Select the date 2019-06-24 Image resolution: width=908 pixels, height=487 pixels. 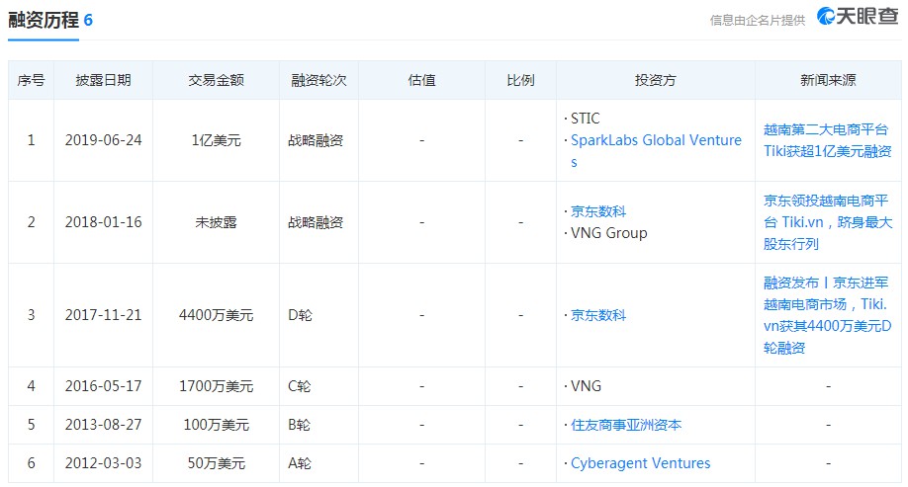click(x=103, y=140)
